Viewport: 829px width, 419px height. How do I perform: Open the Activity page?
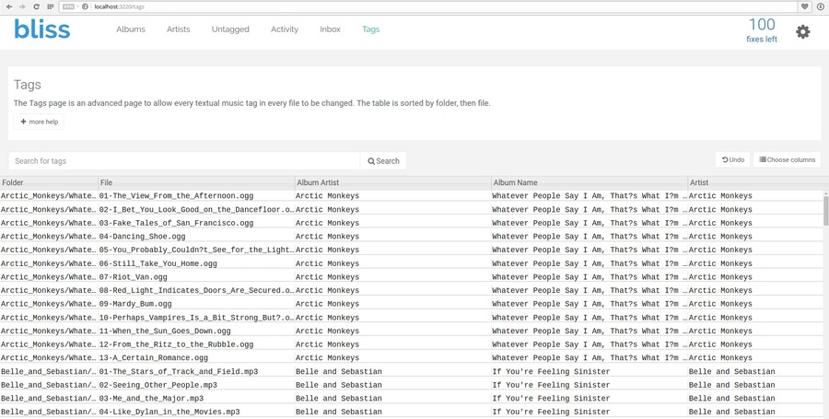point(285,29)
